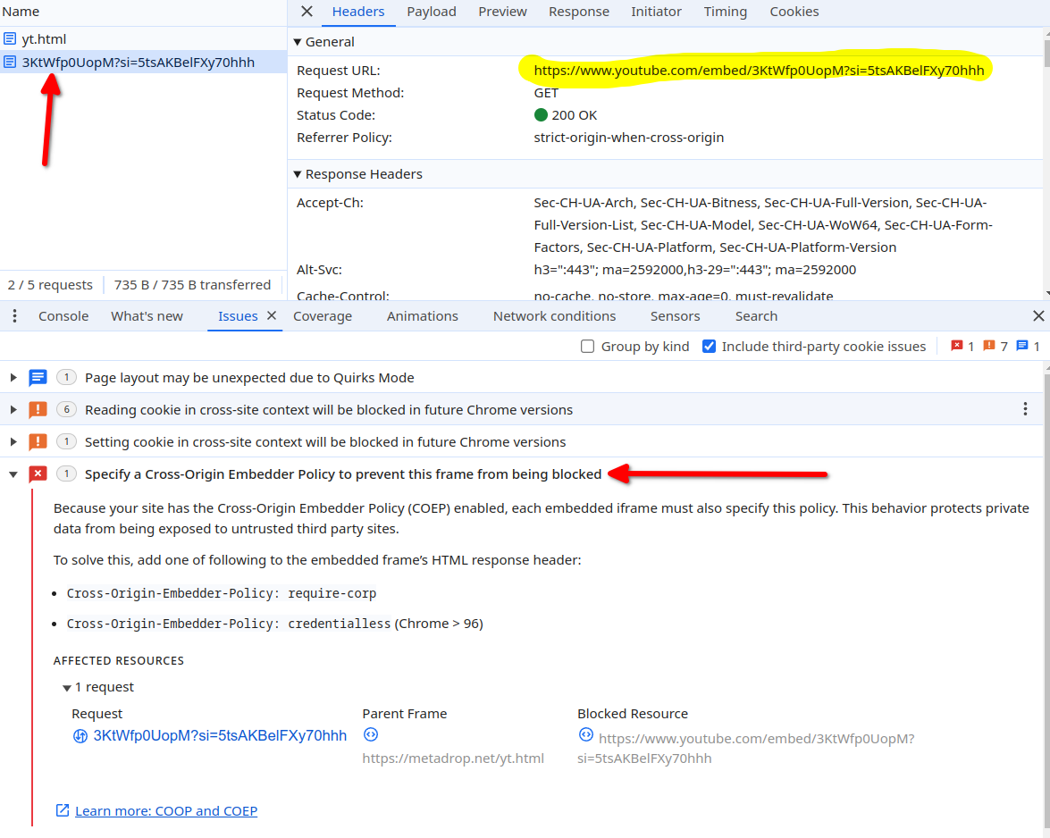Reveal parent frame via its icon
This screenshot has width=1050, height=838.
tap(371, 734)
